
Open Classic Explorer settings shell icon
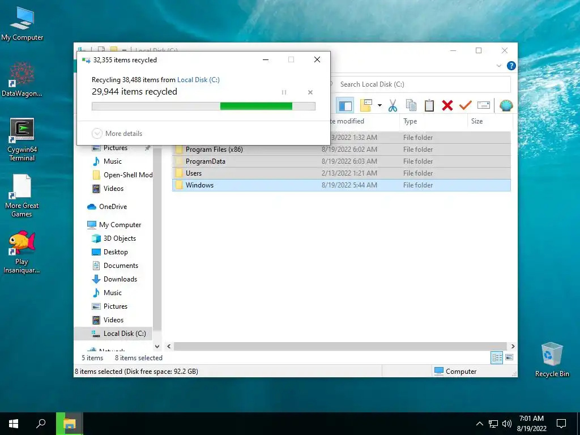506,106
